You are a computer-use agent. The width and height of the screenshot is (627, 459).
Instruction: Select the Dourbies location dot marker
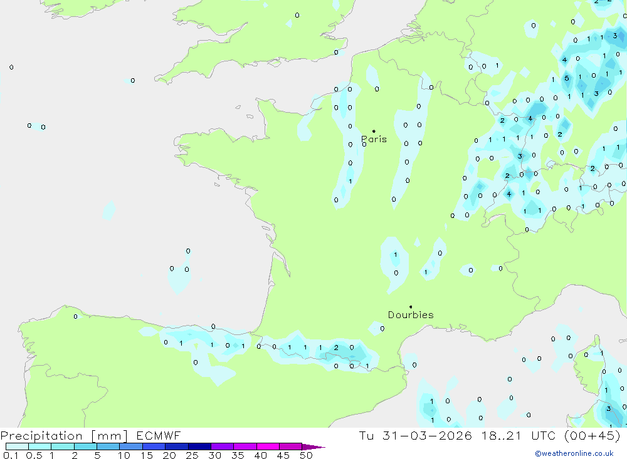(x=411, y=307)
